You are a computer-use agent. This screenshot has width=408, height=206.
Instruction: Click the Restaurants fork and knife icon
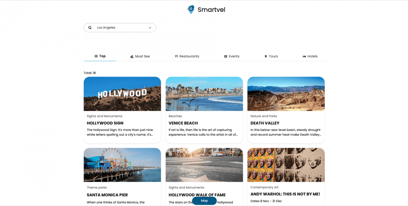(x=176, y=57)
